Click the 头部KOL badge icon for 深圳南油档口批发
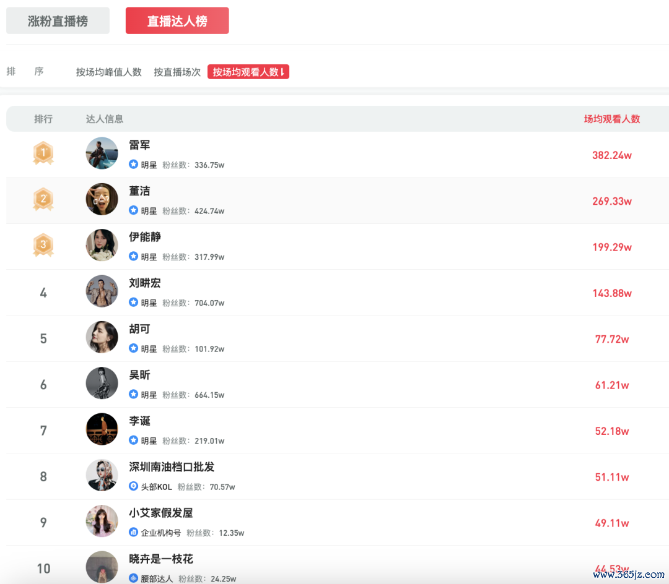 pyautogui.click(x=133, y=487)
